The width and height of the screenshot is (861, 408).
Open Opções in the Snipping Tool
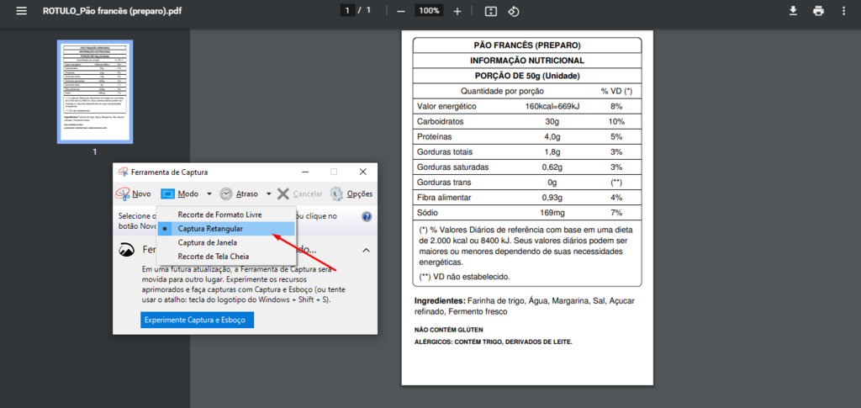click(x=351, y=193)
